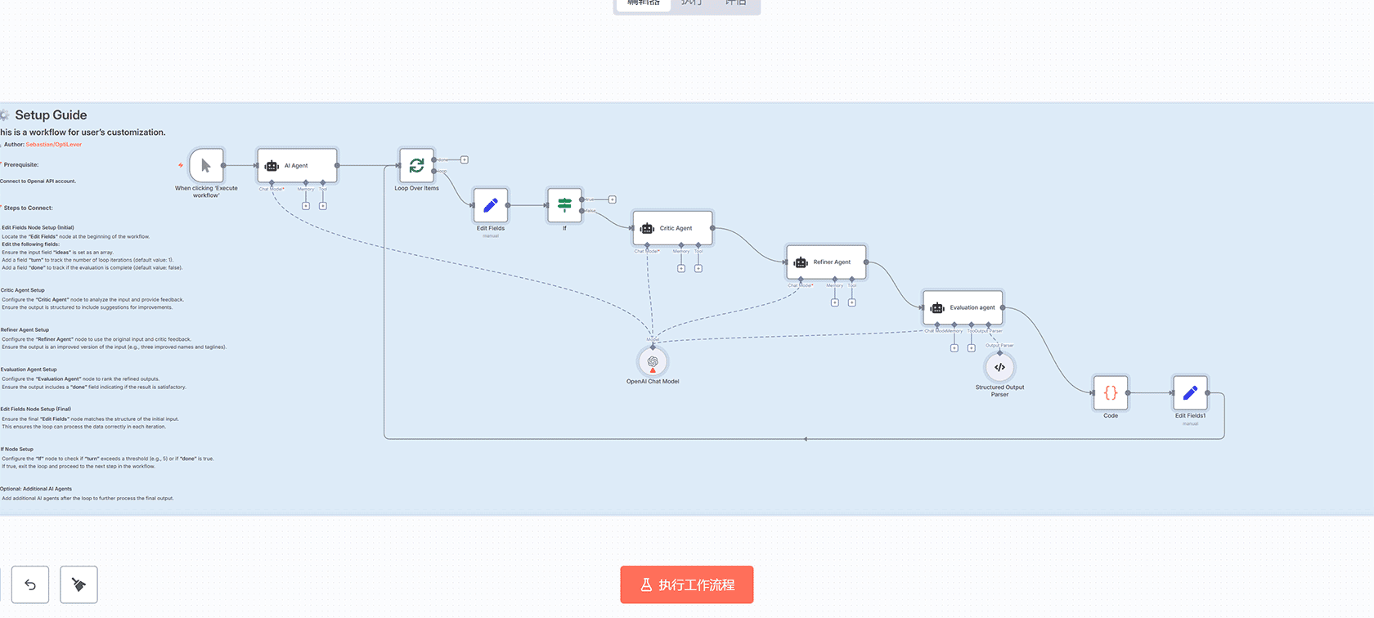Select the manual trigger cursor node
Viewport: 1374px width, 618px height.
coord(206,166)
